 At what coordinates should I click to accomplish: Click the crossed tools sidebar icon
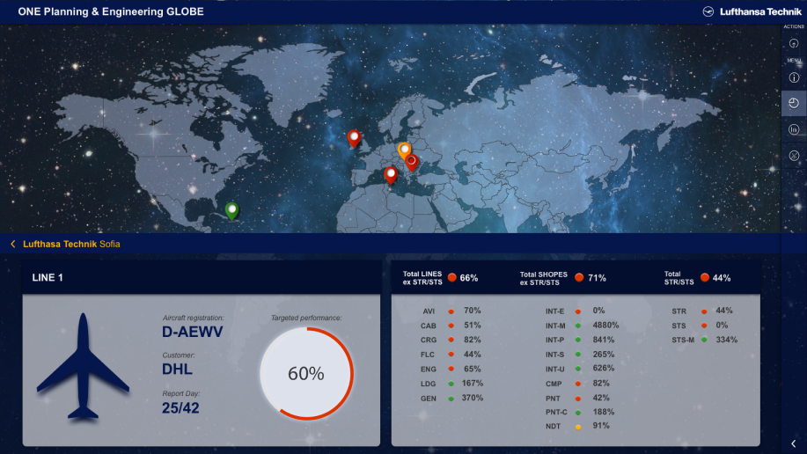coord(794,156)
